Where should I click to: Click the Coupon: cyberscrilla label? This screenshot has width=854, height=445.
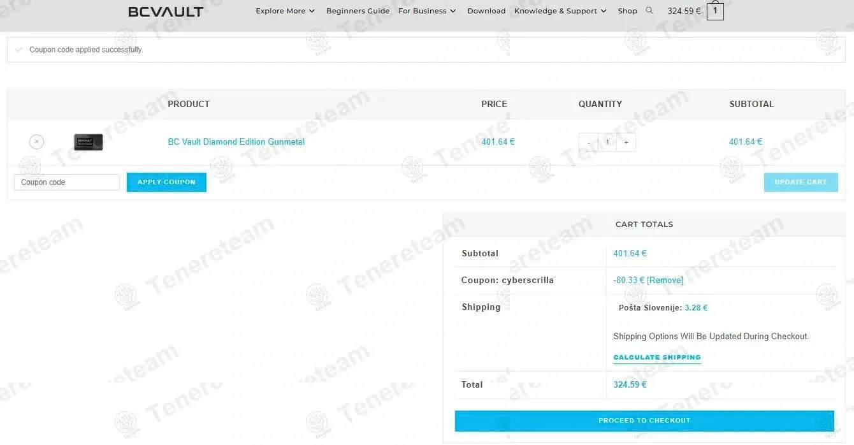click(x=507, y=280)
